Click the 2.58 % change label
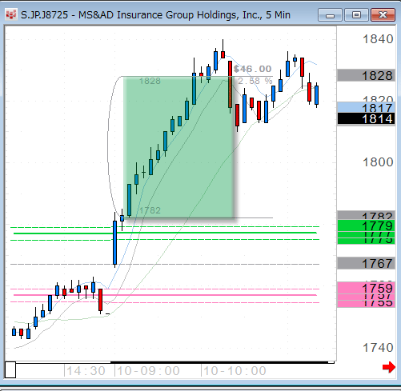 tap(255, 81)
